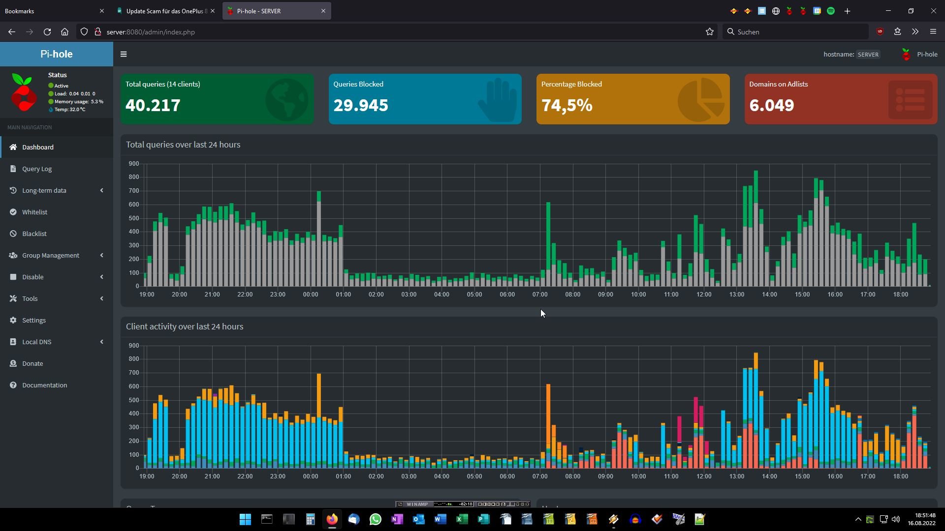Viewport: 945px width, 531px height.
Task: Click the Active status indicator
Action: point(58,86)
